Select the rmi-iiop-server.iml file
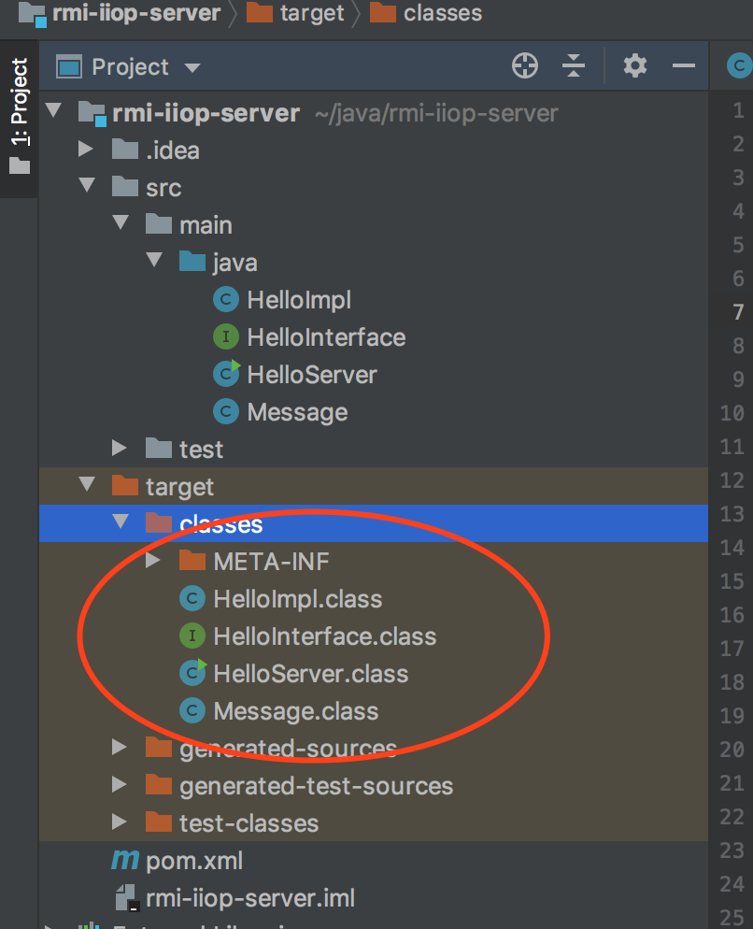753x929 pixels. 250,898
